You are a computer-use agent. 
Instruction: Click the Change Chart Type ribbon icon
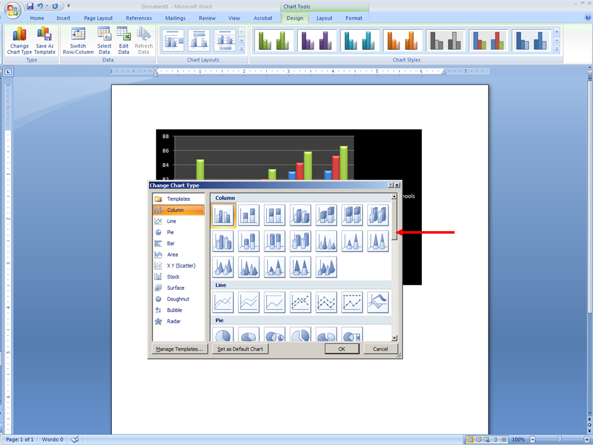tap(19, 41)
